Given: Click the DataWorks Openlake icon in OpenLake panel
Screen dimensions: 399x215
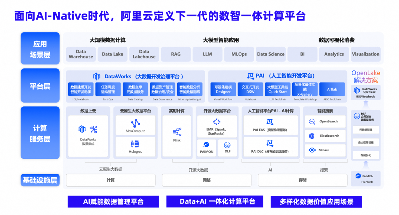Looking at the screenshot, I should tap(357, 90).
